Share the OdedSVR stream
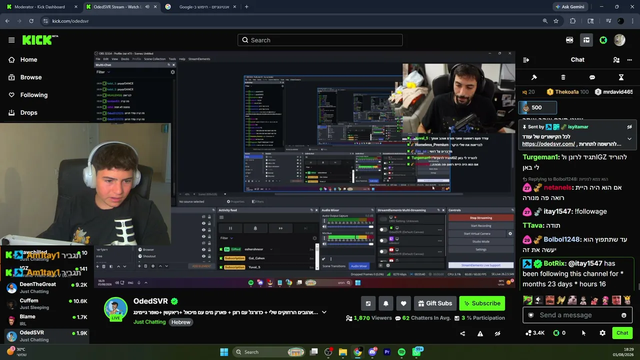Viewport: 640px width, 360px height. click(462, 333)
